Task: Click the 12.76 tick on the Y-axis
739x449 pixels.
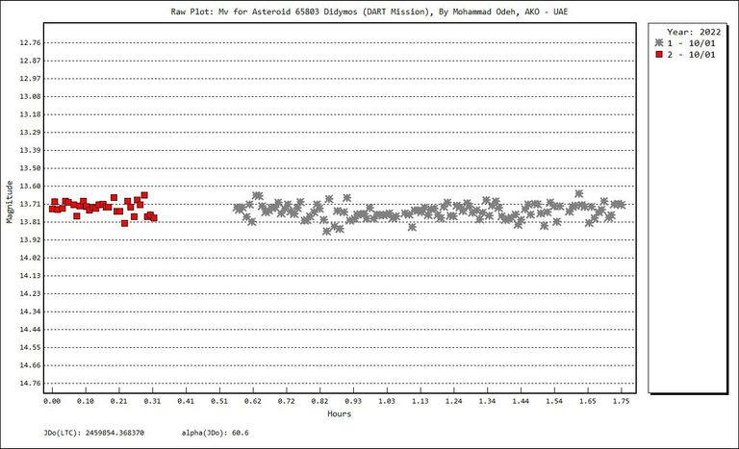Action: click(x=30, y=43)
